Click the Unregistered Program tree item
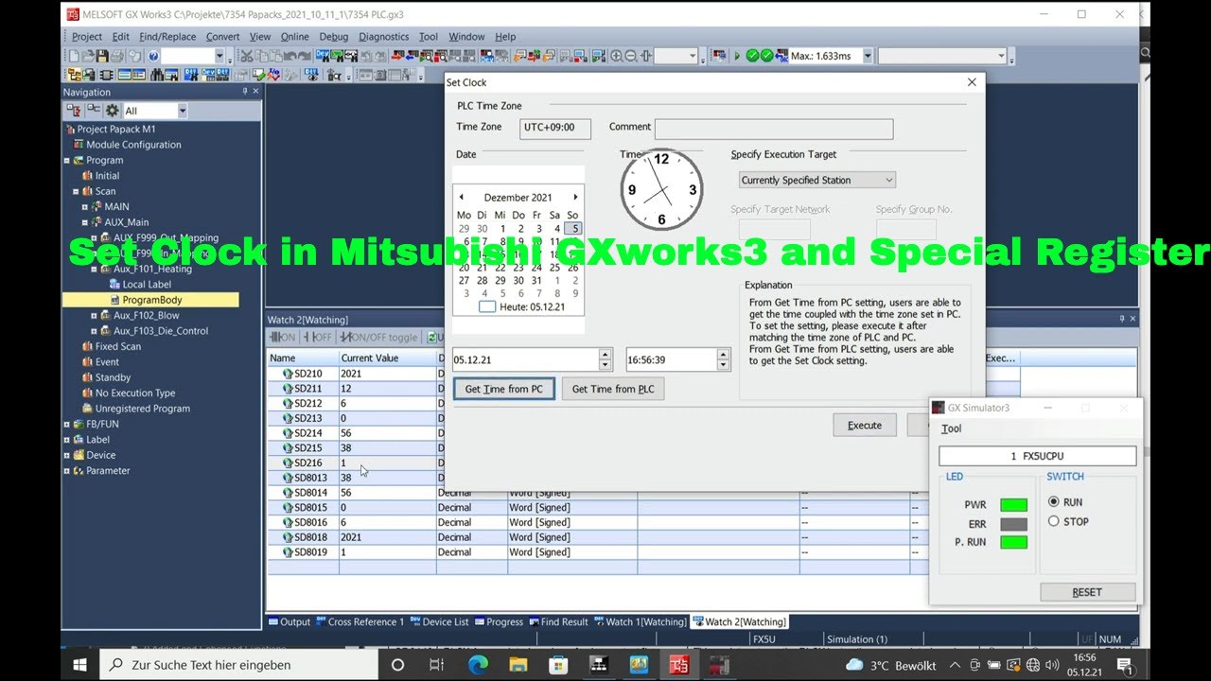 (142, 409)
